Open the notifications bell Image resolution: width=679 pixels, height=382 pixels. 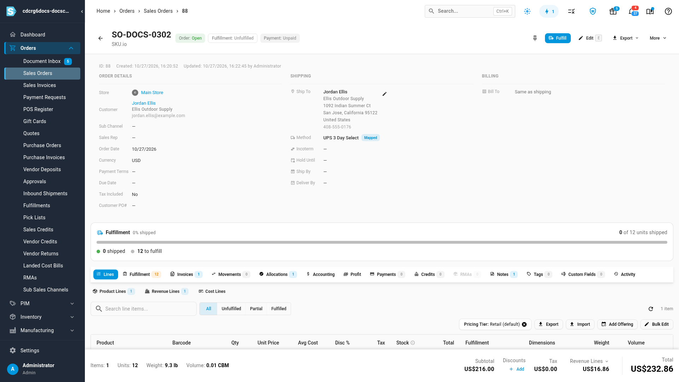click(632, 11)
